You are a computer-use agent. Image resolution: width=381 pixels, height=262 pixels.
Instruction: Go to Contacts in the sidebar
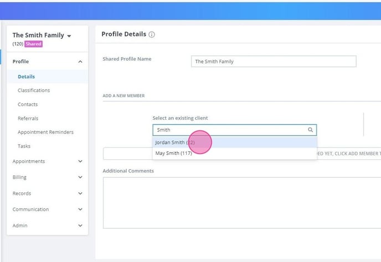click(x=28, y=104)
